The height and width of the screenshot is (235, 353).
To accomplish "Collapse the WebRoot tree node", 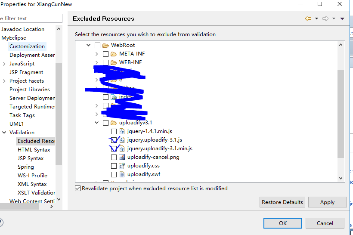I will (89, 45).
